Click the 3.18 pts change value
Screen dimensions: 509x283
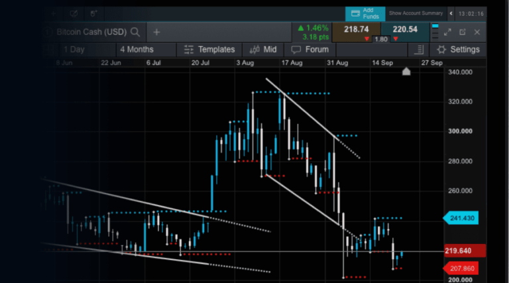coord(315,37)
